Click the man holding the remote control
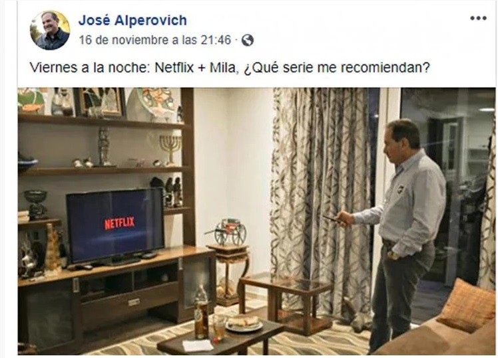The image size is (498, 358). click(x=399, y=234)
